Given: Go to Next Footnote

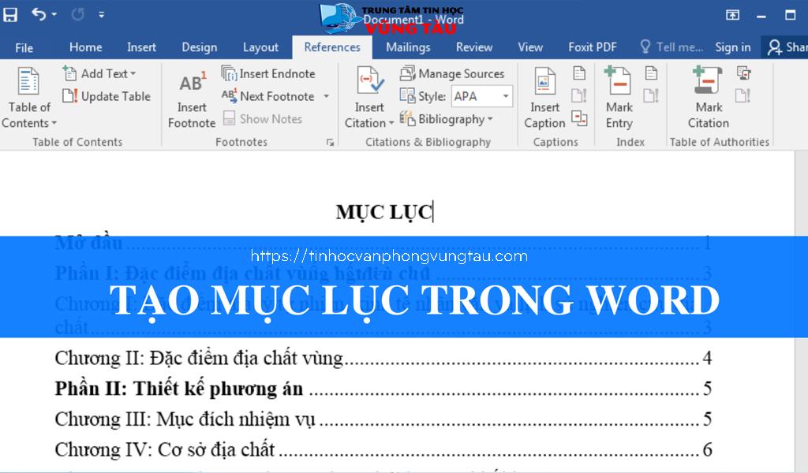Looking at the screenshot, I should tap(268, 96).
